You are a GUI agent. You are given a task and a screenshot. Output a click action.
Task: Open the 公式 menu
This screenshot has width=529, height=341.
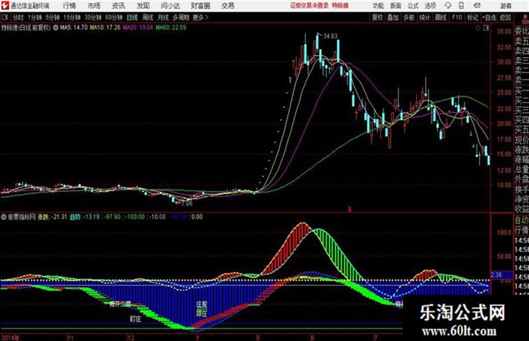(x=413, y=6)
